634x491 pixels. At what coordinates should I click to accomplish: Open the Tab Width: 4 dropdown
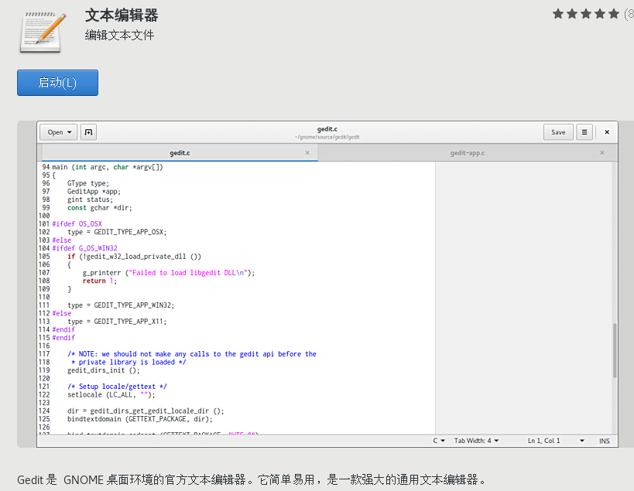[x=476, y=441]
